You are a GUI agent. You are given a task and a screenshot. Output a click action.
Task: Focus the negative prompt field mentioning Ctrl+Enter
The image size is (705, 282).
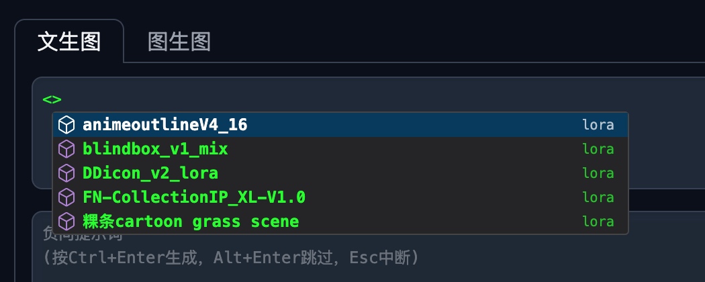336,257
